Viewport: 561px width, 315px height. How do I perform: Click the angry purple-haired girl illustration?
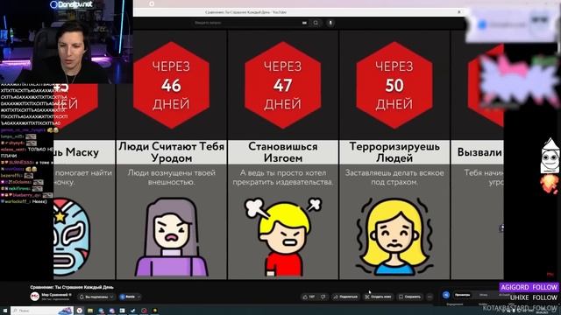click(172, 237)
